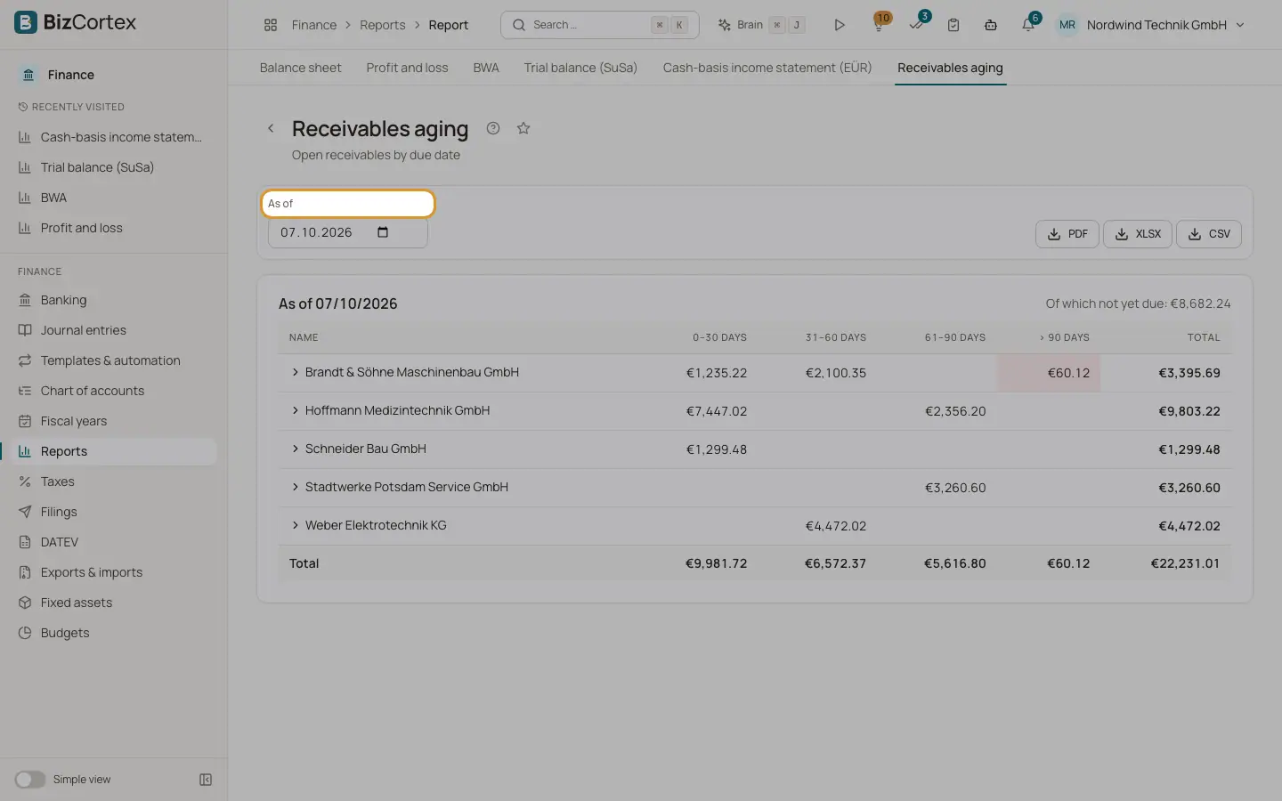Click the Search field in top bar
The height and width of the screenshot is (801, 1282).
(x=600, y=25)
